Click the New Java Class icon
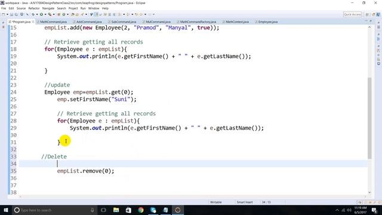 pyautogui.click(x=64, y=14)
